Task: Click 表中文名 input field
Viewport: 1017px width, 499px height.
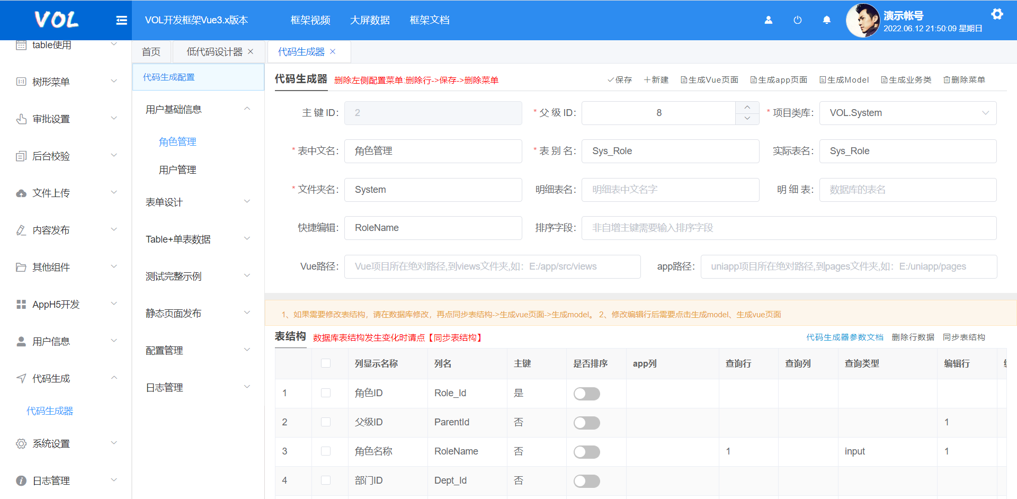Action: 433,151
